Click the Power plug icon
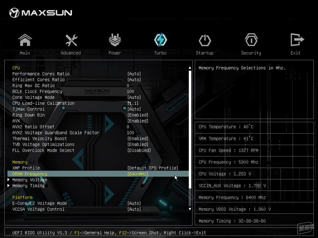 point(115,40)
